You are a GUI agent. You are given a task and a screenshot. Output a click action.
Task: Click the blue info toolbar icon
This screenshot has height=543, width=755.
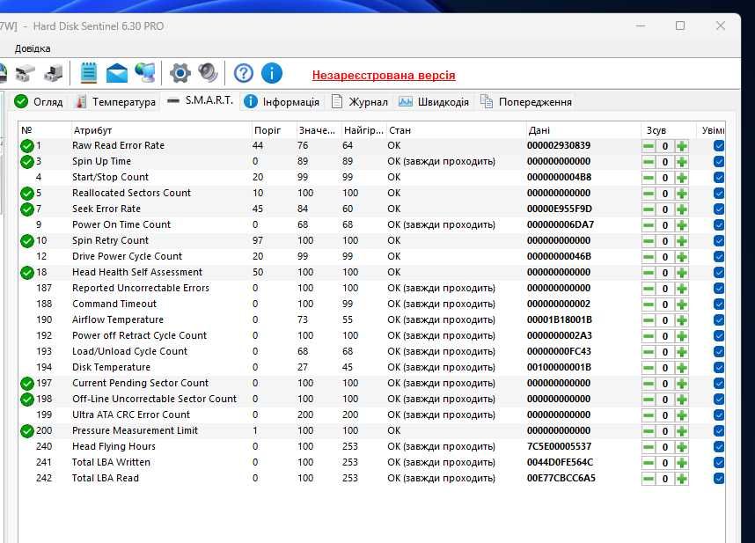pos(272,73)
